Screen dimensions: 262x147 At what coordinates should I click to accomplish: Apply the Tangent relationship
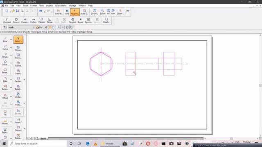pyautogui.click(x=72, y=20)
